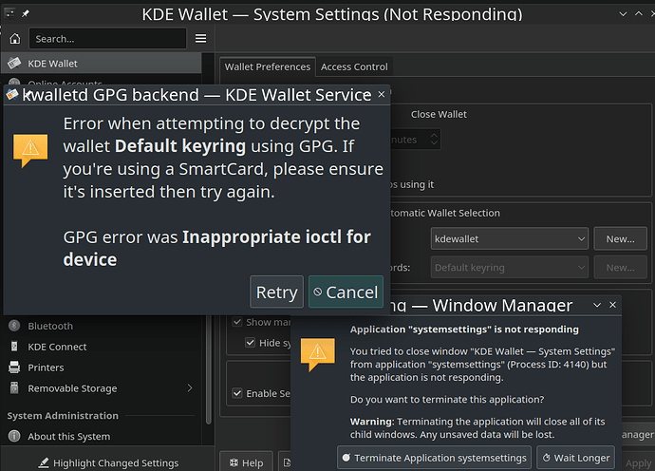The image size is (655, 471).
Task: Open Help for KDE Wallet settings
Action: coord(246,462)
